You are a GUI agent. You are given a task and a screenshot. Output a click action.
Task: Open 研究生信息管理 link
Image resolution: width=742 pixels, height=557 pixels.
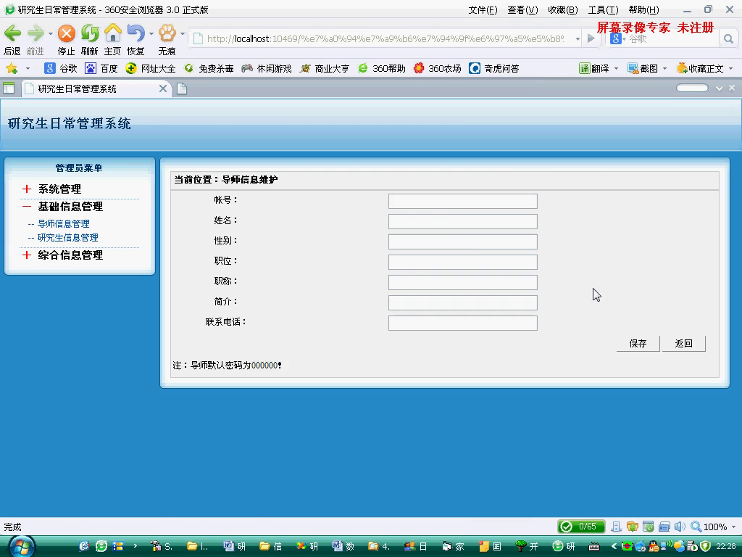(67, 238)
